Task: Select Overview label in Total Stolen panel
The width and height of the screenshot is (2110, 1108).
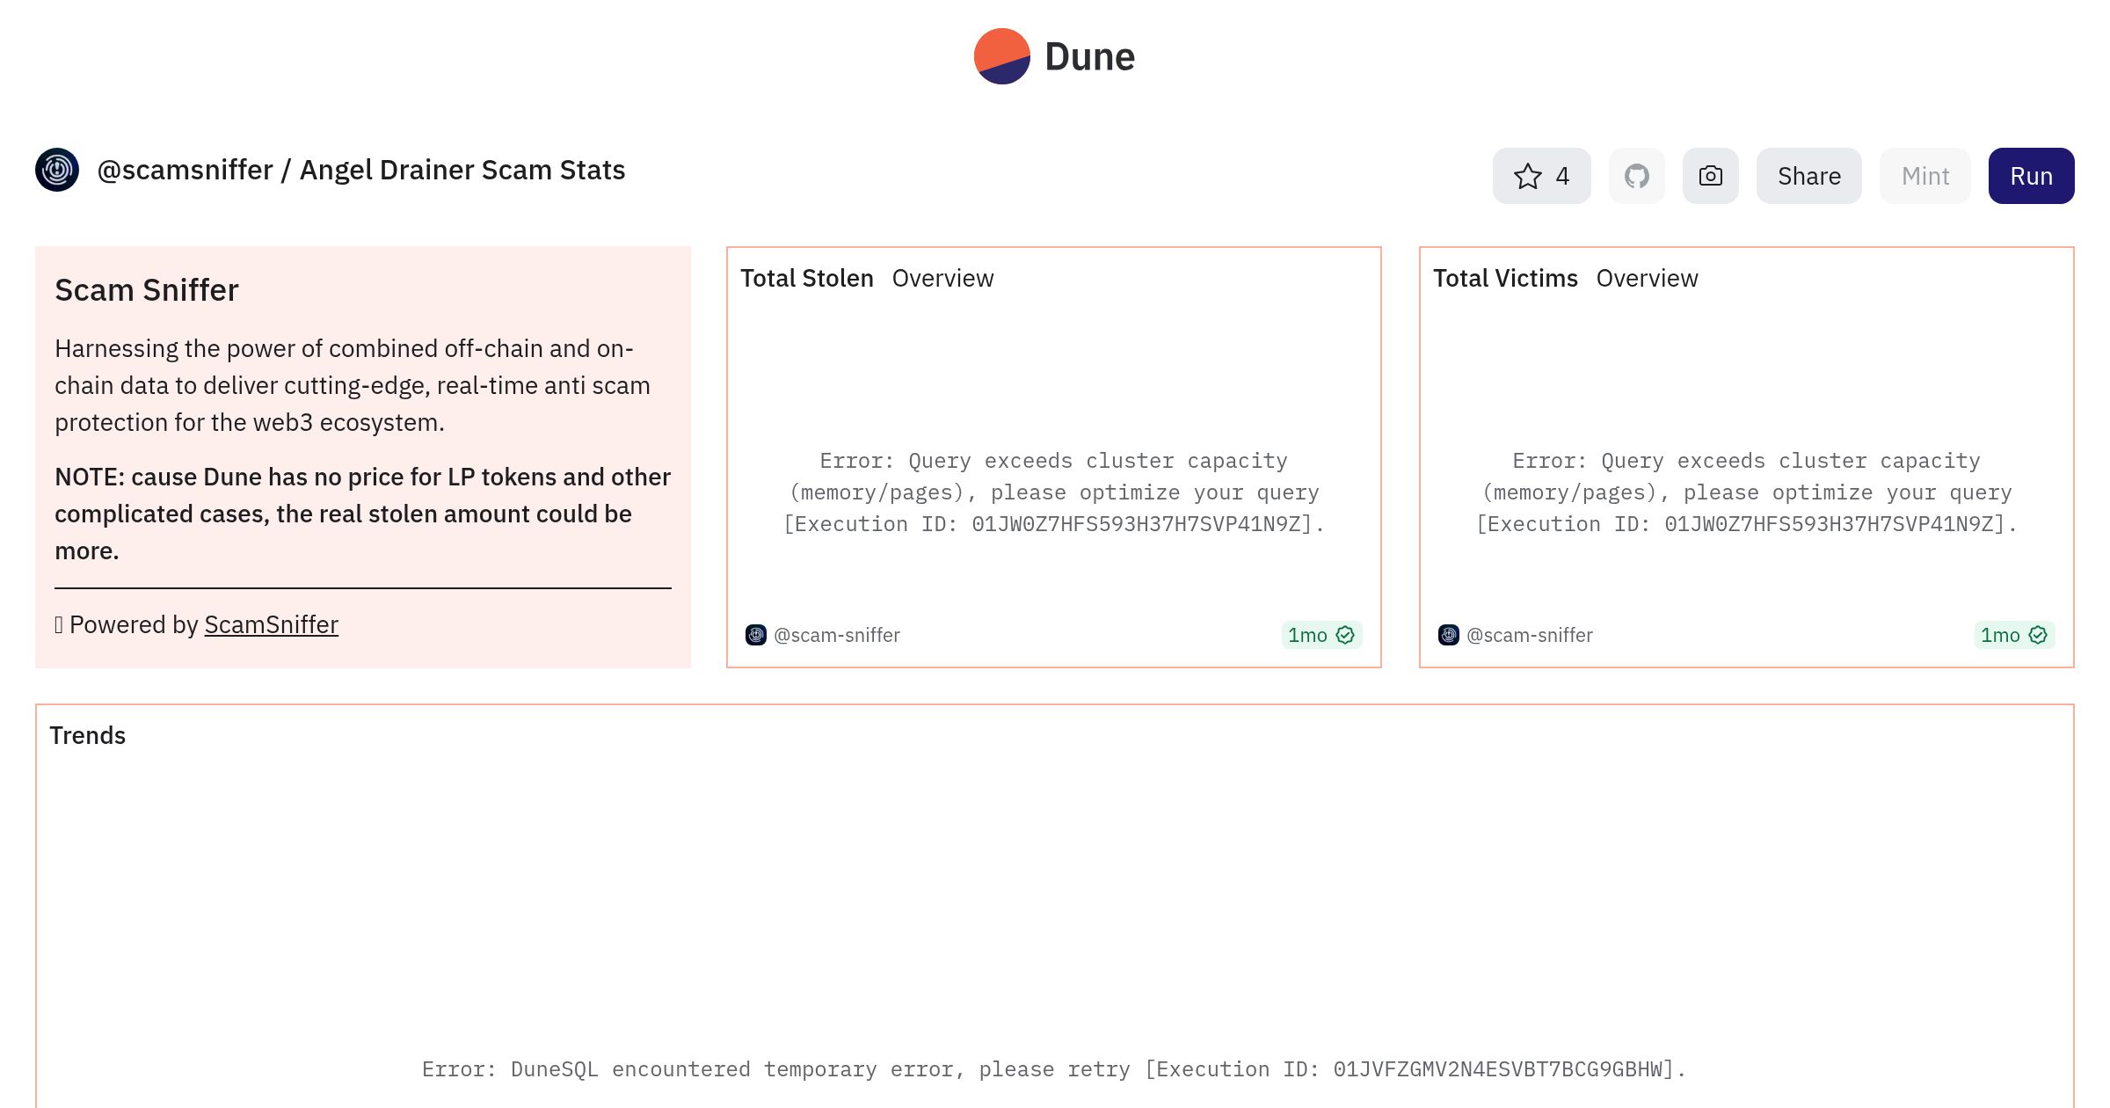Action: [942, 278]
